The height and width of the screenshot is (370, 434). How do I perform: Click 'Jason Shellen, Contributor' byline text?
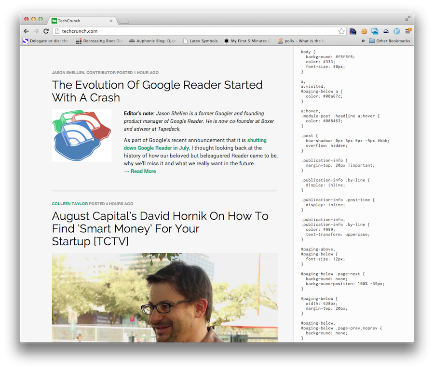[83, 73]
